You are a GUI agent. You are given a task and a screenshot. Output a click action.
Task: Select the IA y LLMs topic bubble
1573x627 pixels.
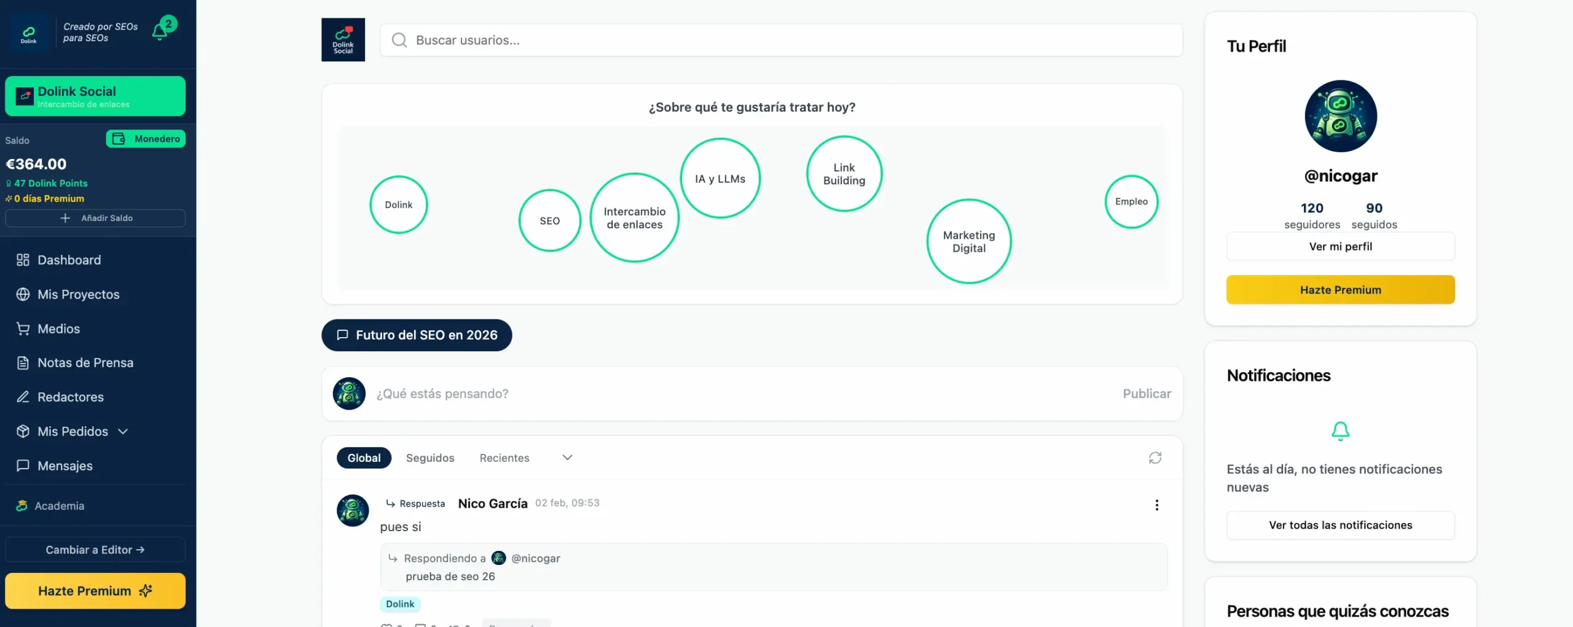pyautogui.click(x=720, y=179)
